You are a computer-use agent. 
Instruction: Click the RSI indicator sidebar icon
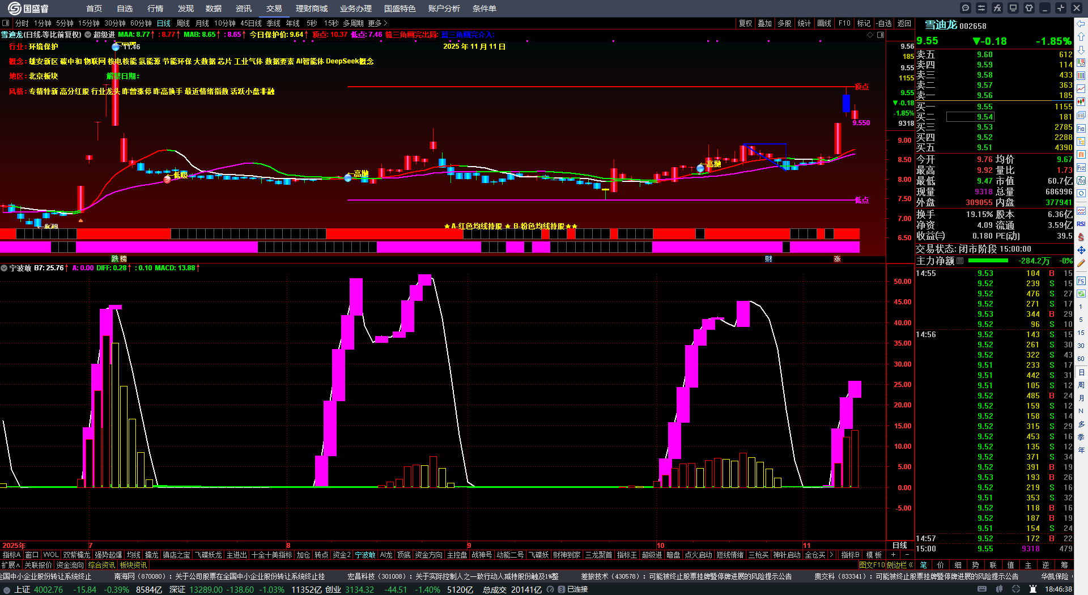tap(1081, 224)
